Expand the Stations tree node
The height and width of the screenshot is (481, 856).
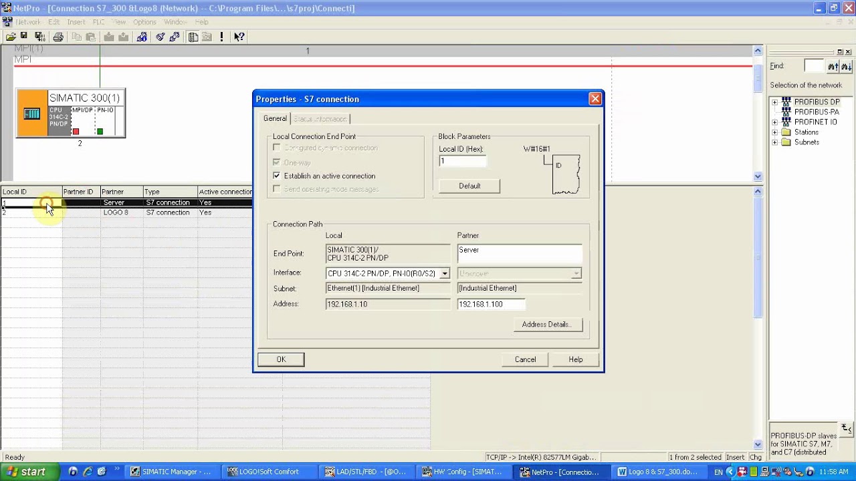(x=774, y=132)
